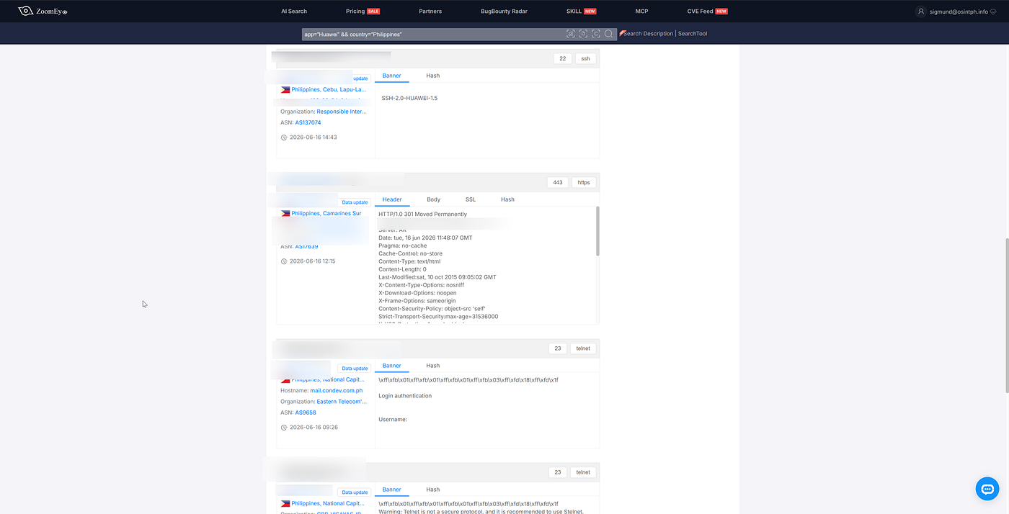Click the user account avatar icon
The width and height of the screenshot is (1009, 514).
(920, 12)
